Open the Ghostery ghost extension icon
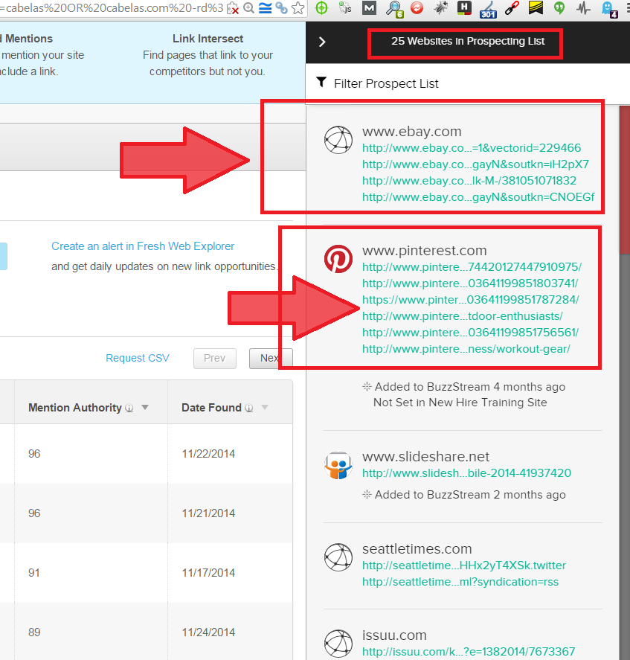The image size is (630, 660). pos(608,9)
